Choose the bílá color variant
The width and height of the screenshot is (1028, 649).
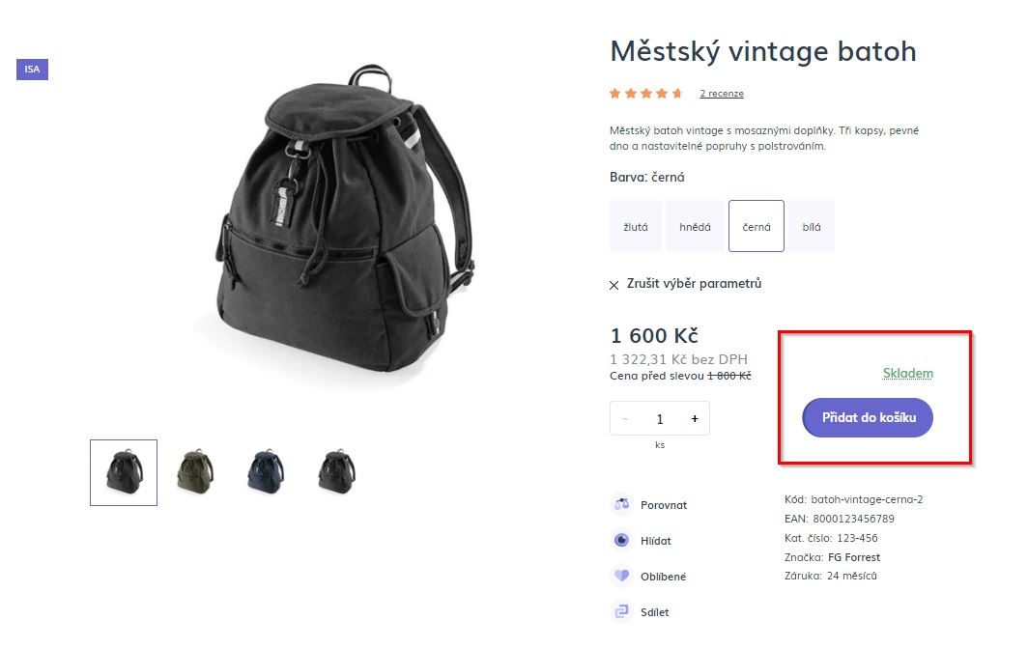[812, 227]
